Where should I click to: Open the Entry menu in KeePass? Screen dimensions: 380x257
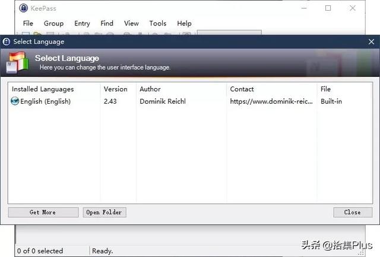[82, 24]
